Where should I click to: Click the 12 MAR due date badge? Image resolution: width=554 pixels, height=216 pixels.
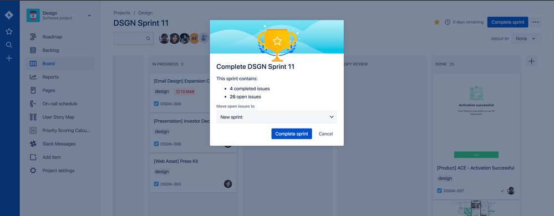click(185, 92)
